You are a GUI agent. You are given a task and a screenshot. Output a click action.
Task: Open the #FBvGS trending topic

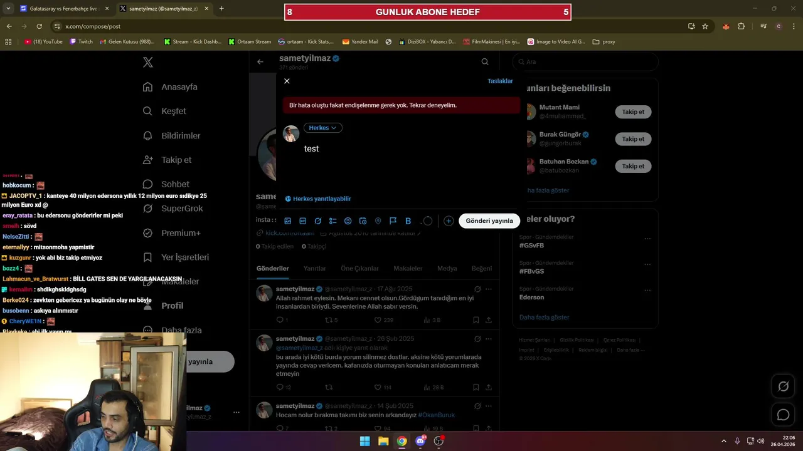tap(532, 271)
